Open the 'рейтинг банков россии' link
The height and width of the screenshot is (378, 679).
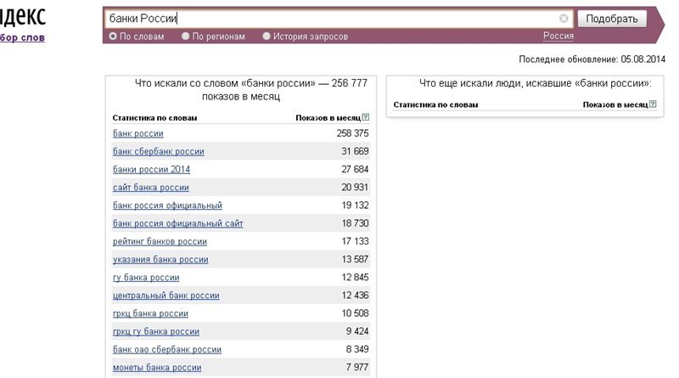[x=160, y=242]
